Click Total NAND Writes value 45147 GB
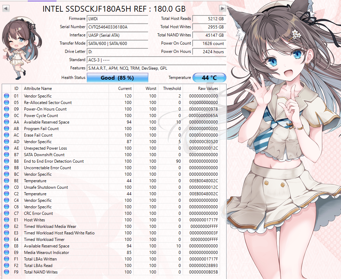341x279 pixels. point(209,35)
